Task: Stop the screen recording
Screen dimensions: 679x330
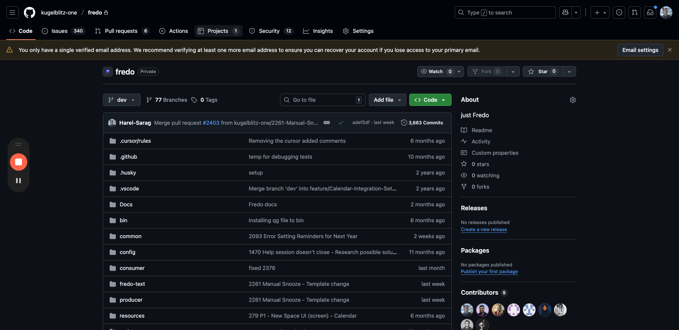Action: coord(18,162)
